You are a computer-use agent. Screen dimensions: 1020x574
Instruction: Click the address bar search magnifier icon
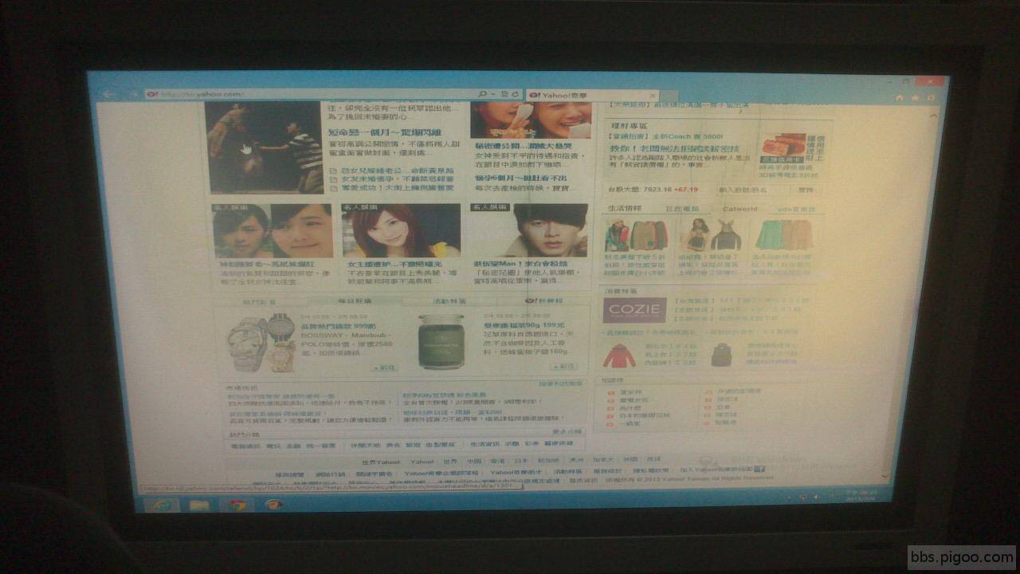point(483,94)
